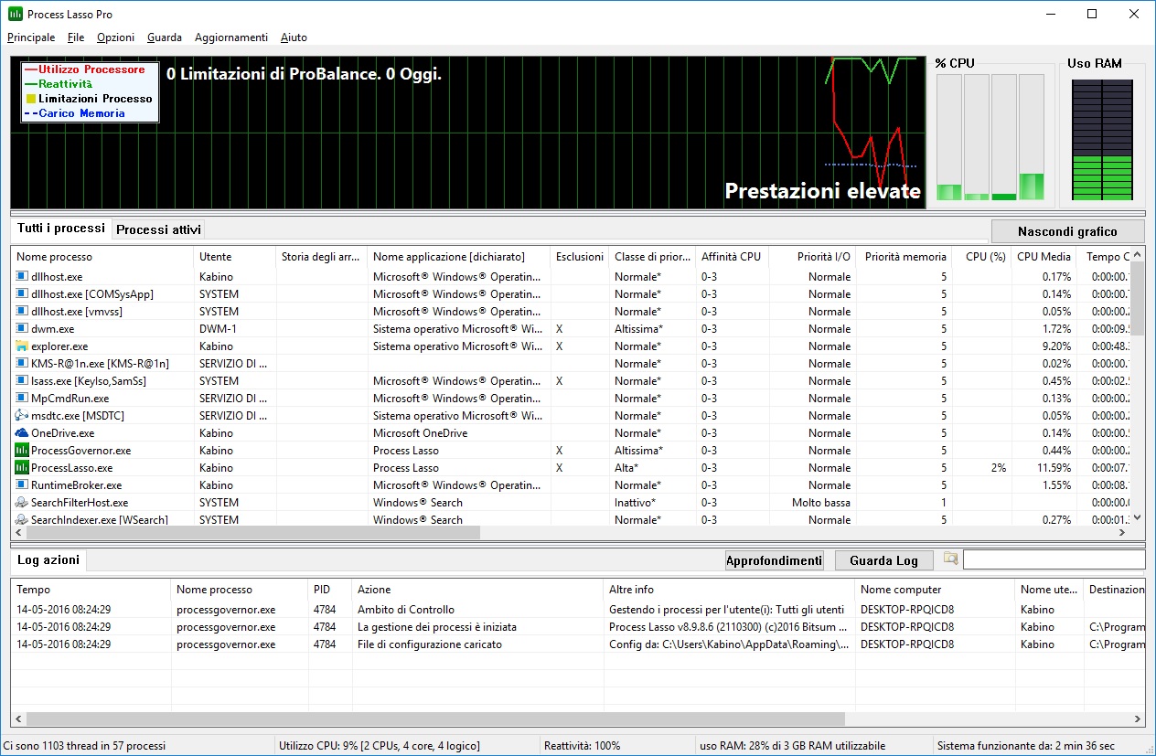
Task: Click the KMS-R@1n.exe process icon
Action: click(x=22, y=363)
